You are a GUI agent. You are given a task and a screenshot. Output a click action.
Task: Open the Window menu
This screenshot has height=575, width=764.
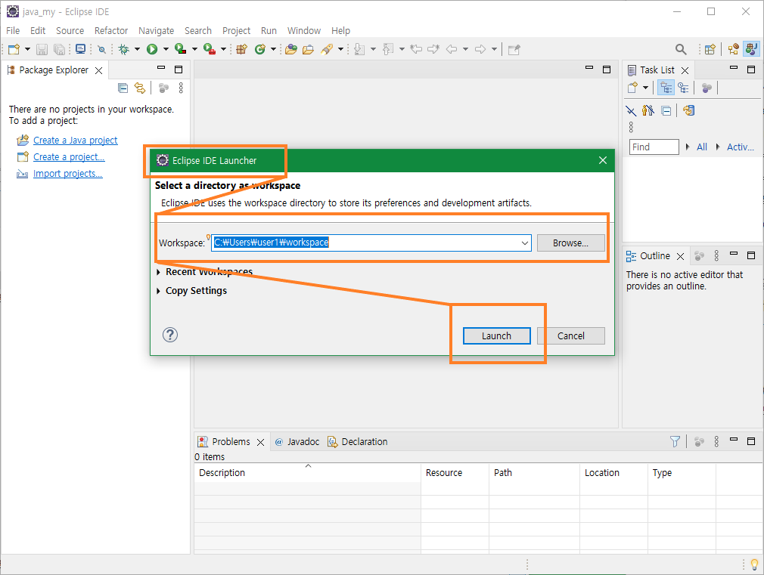pos(303,31)
